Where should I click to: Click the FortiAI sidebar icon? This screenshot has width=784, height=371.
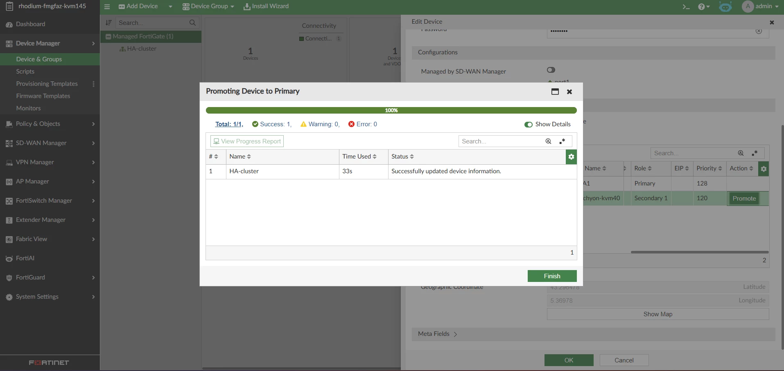(9, 259)
